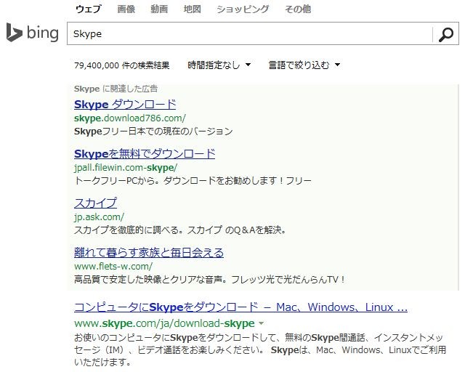This screenshot has width=465, height=372.
Task: Open the スカイプ ad link
Action: click(95, 203)
